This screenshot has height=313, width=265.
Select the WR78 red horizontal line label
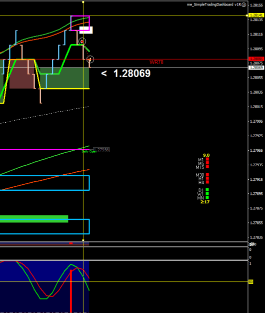pos(156,62)
